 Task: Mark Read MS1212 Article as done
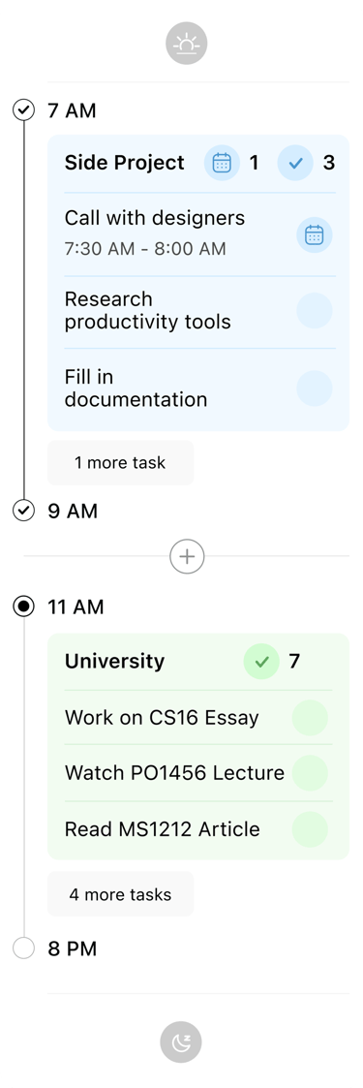310,829
